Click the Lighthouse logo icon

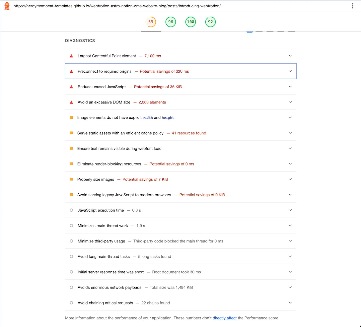(x=7, y=6)
